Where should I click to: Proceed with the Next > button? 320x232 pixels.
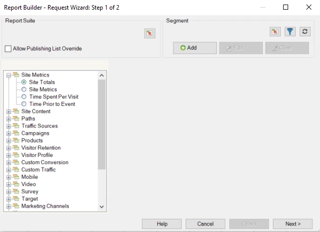(293, 224)
